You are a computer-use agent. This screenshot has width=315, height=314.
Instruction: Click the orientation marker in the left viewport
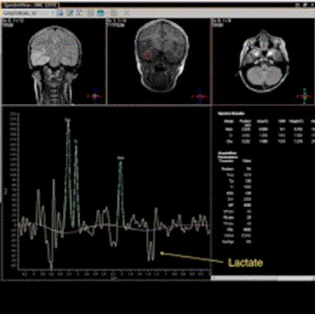click(x=94, y=96)
